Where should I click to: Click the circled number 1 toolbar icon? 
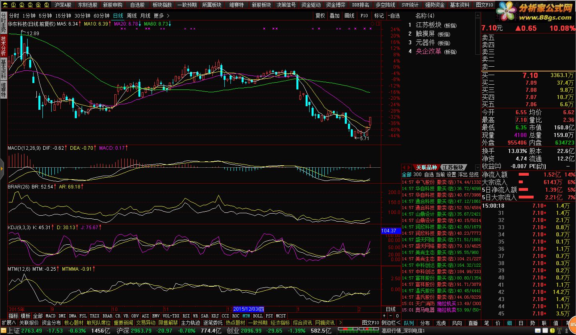pos(12,5)
